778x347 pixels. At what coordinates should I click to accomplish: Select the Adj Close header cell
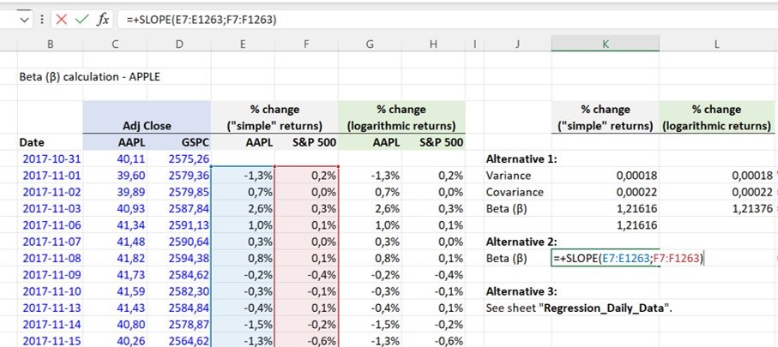(147, 126)
